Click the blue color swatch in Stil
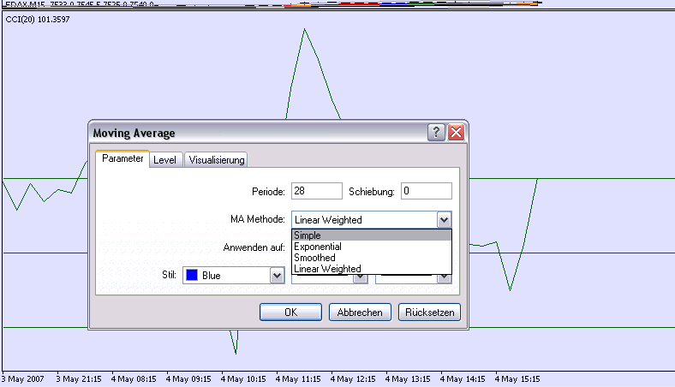The height and width of the screenshot is (387, 675). [192, 276]
